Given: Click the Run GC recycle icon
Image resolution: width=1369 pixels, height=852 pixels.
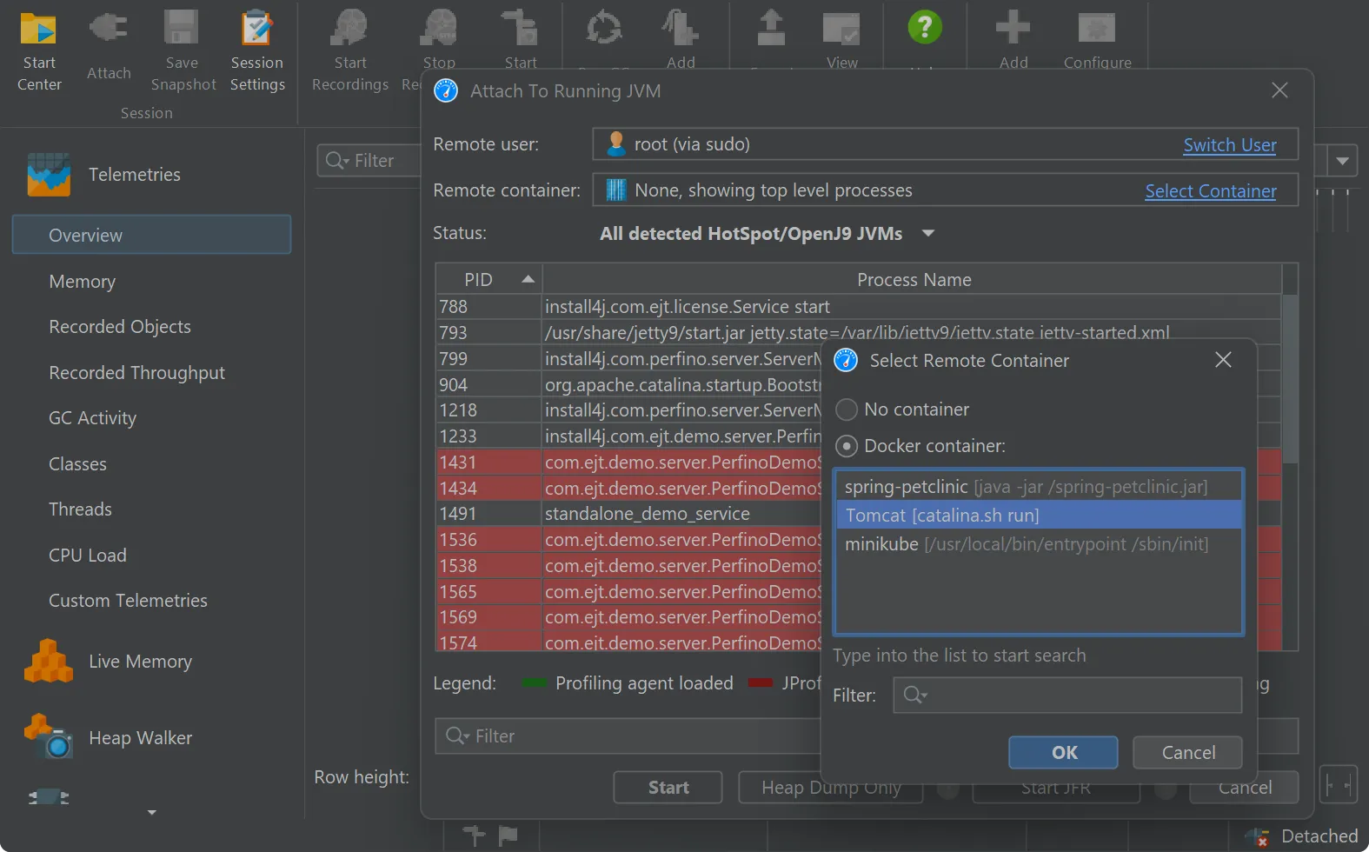Looking at the screenshot, I should tap(603, 28).
